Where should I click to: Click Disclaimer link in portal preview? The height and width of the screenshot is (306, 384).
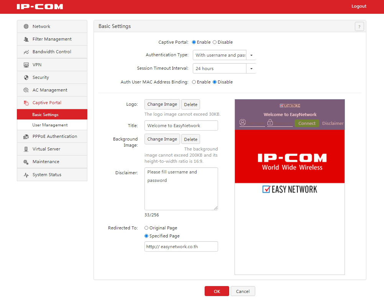333,123
